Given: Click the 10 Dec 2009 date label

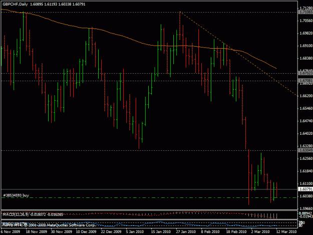Looking at the screenshot, I should tap(86, 231).
